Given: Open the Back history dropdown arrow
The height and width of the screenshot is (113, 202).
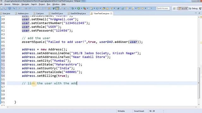Looking at the screenshot, I should [146, 8].
